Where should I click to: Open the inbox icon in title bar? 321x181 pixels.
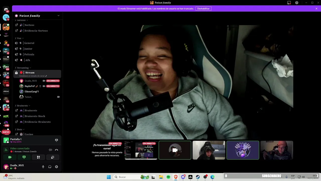pos(289,3)
